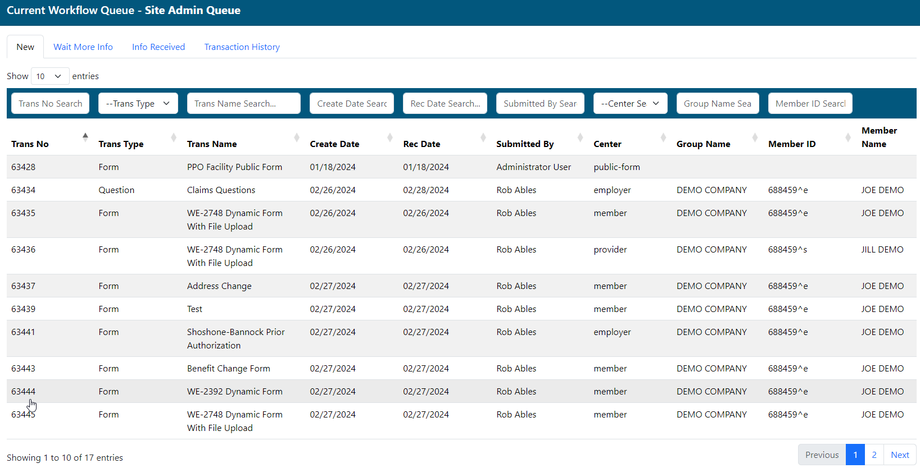Viewport: 920px width, 468px height.
Task: Click page 2 in pagination
Action: click(874, 455)
